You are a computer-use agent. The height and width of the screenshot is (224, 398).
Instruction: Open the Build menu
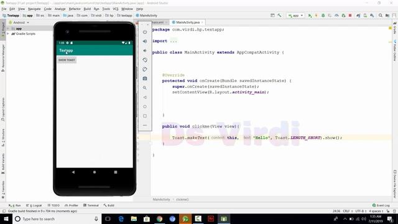87,9
